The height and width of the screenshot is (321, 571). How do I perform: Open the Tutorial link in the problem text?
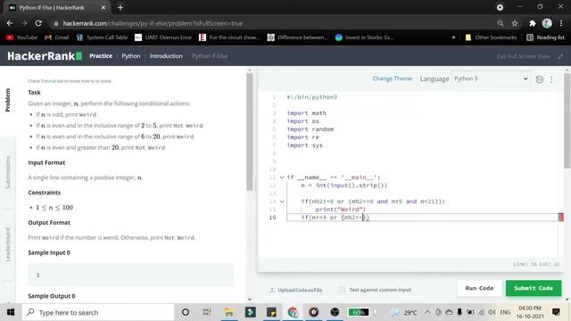point(48,81)
